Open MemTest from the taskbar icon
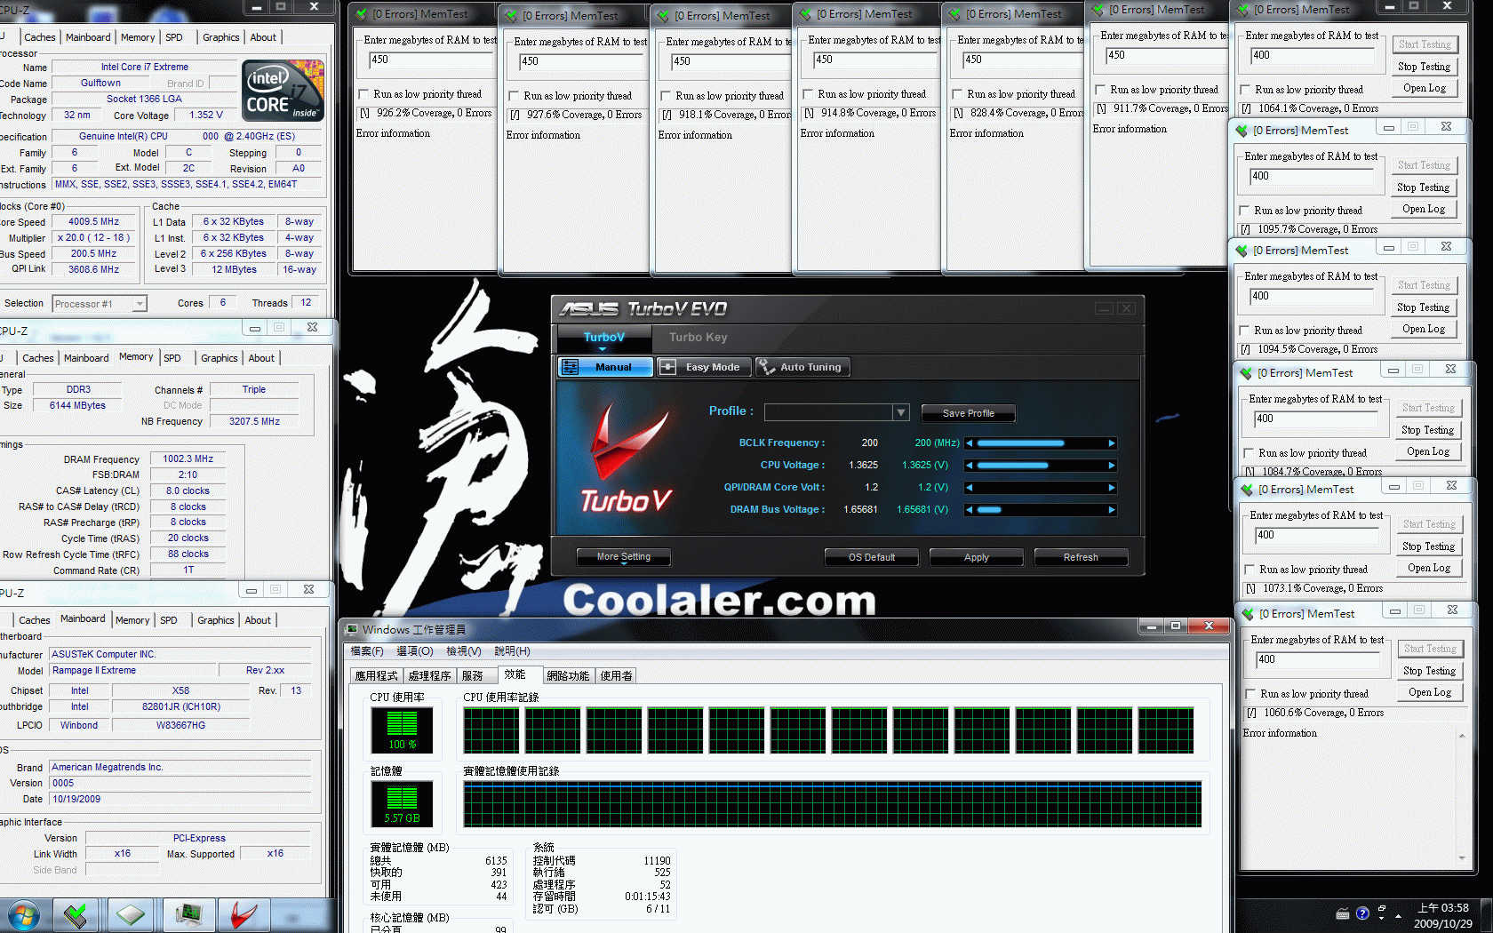The width and height of the screenshot is (1493, 933). [x=76, y=915]
